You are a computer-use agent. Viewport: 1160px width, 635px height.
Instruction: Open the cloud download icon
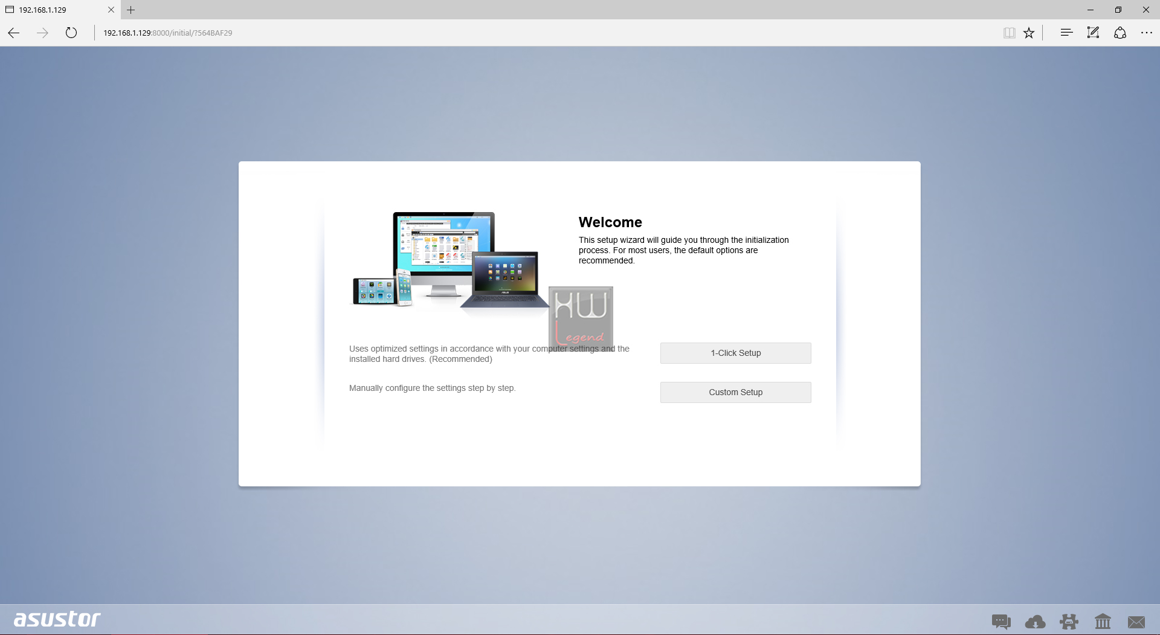[1035, 621]
